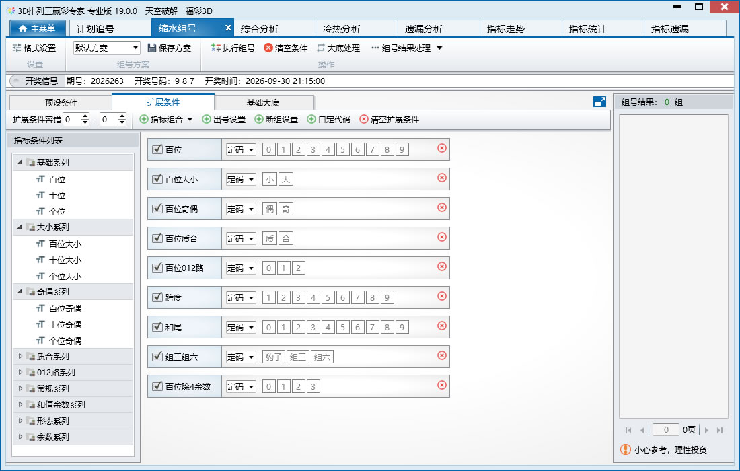Open the 组号结果处理 dropdown menu

click(439, 48)
